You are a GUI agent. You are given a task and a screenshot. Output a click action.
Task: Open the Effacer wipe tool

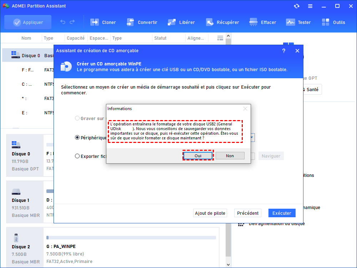pyautogui.click(x=253, y=22)
